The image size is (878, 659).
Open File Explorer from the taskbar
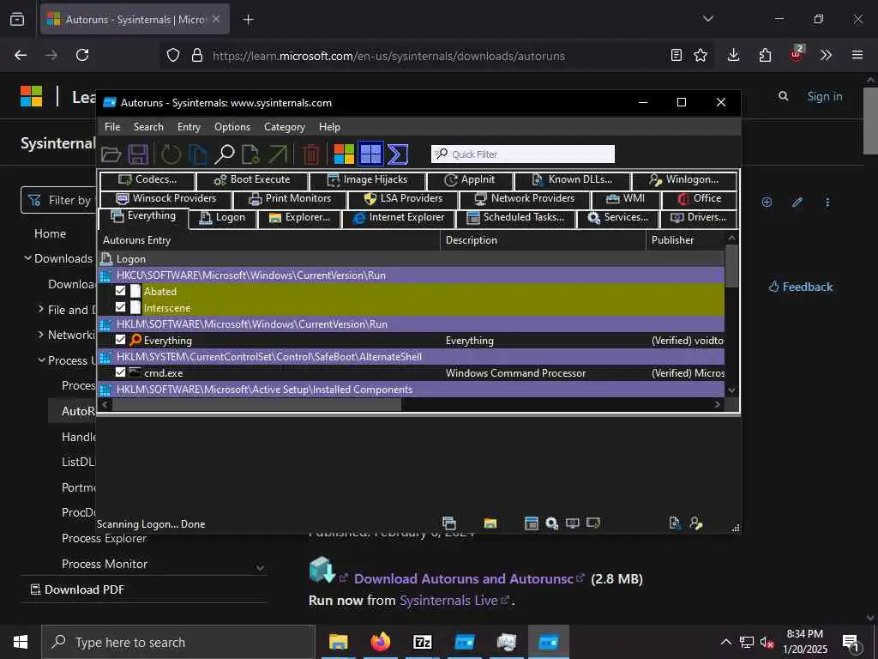[x=338, y=642]
